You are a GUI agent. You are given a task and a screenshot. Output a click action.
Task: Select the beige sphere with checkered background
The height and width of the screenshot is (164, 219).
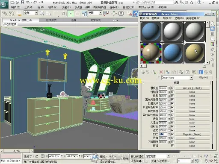[x=151, y=53]
